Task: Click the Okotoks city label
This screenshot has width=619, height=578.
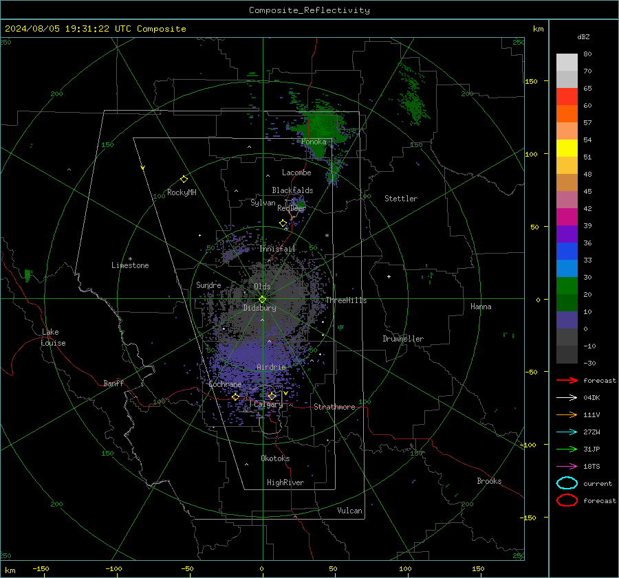Action: point(275,458)
